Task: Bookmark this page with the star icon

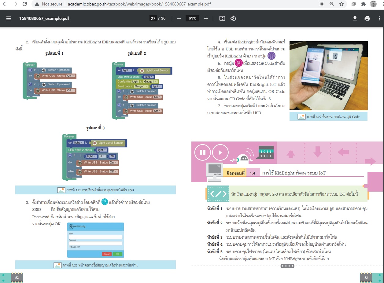Action: (x=341, y=4)
